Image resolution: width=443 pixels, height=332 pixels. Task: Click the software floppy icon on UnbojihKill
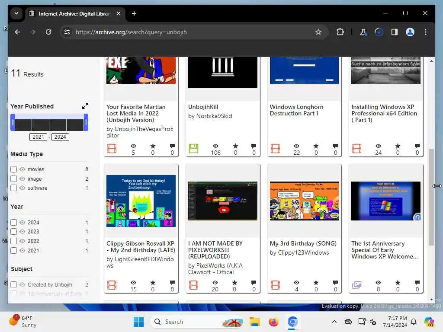193,149
